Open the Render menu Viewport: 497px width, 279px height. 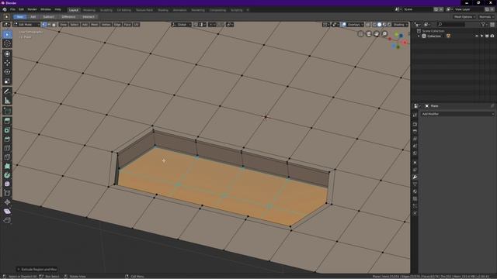click(32, 10)
